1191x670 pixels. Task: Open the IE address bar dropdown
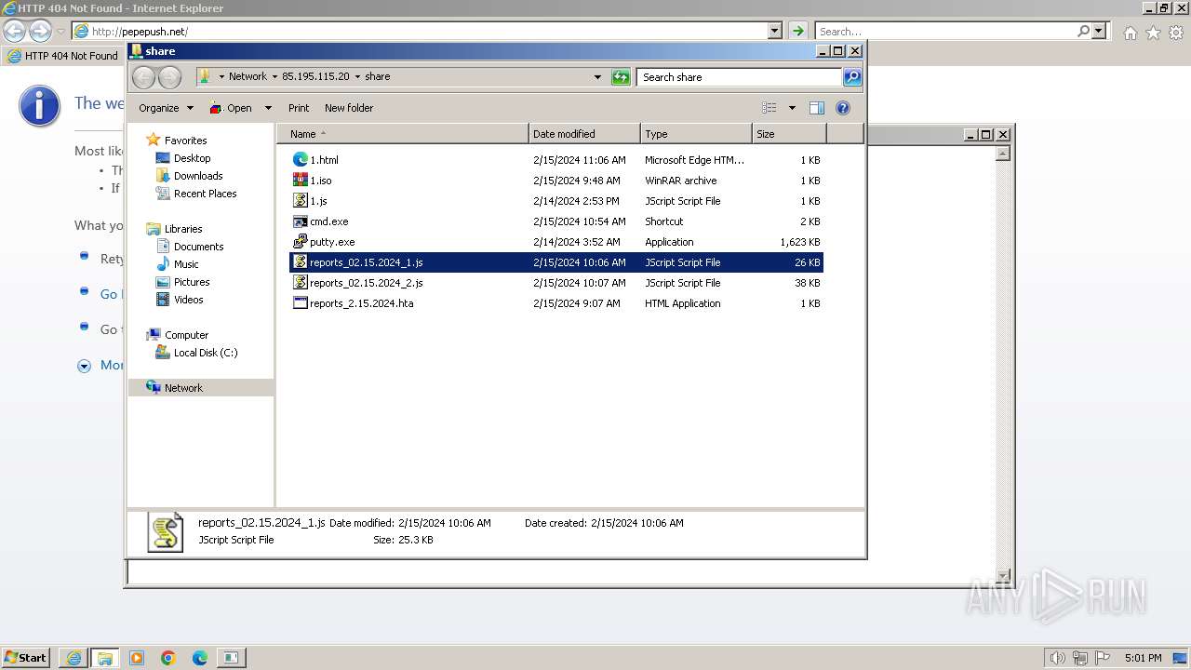point(775,31)
